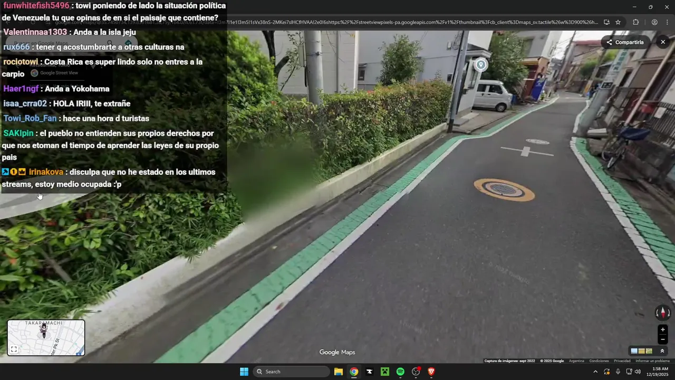Rotate view counterclockwise with compass left arrow
This screenshot has height=380, width=675.
[x=658, y=312]
